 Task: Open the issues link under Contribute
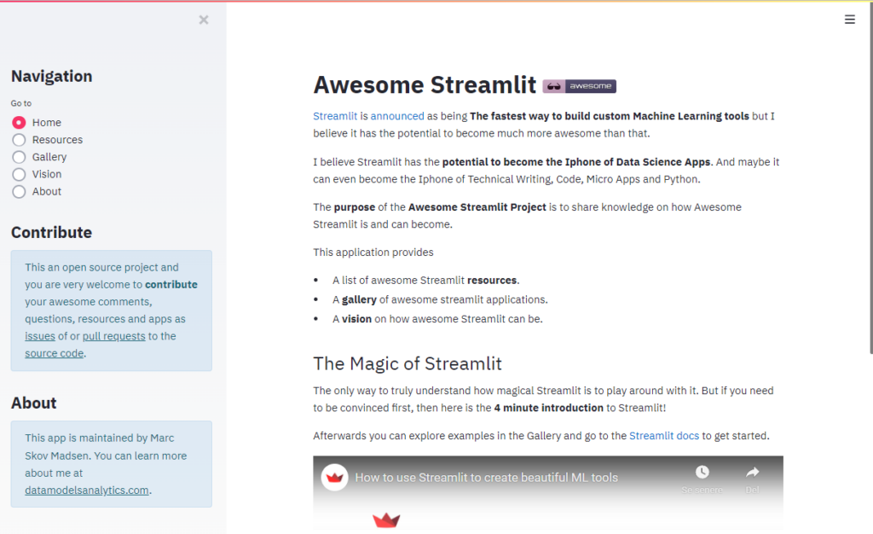(x=39, y=335)
